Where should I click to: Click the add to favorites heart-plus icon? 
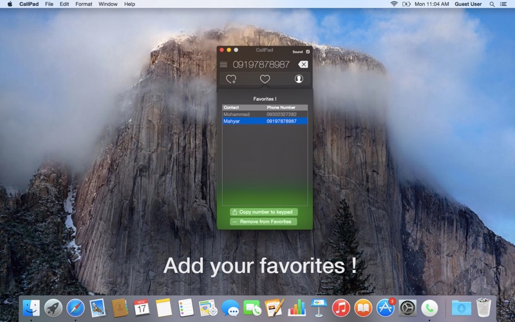[231, 79]
